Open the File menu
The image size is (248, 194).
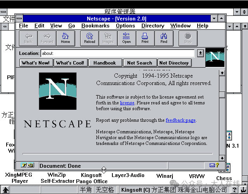click(23, 26)
